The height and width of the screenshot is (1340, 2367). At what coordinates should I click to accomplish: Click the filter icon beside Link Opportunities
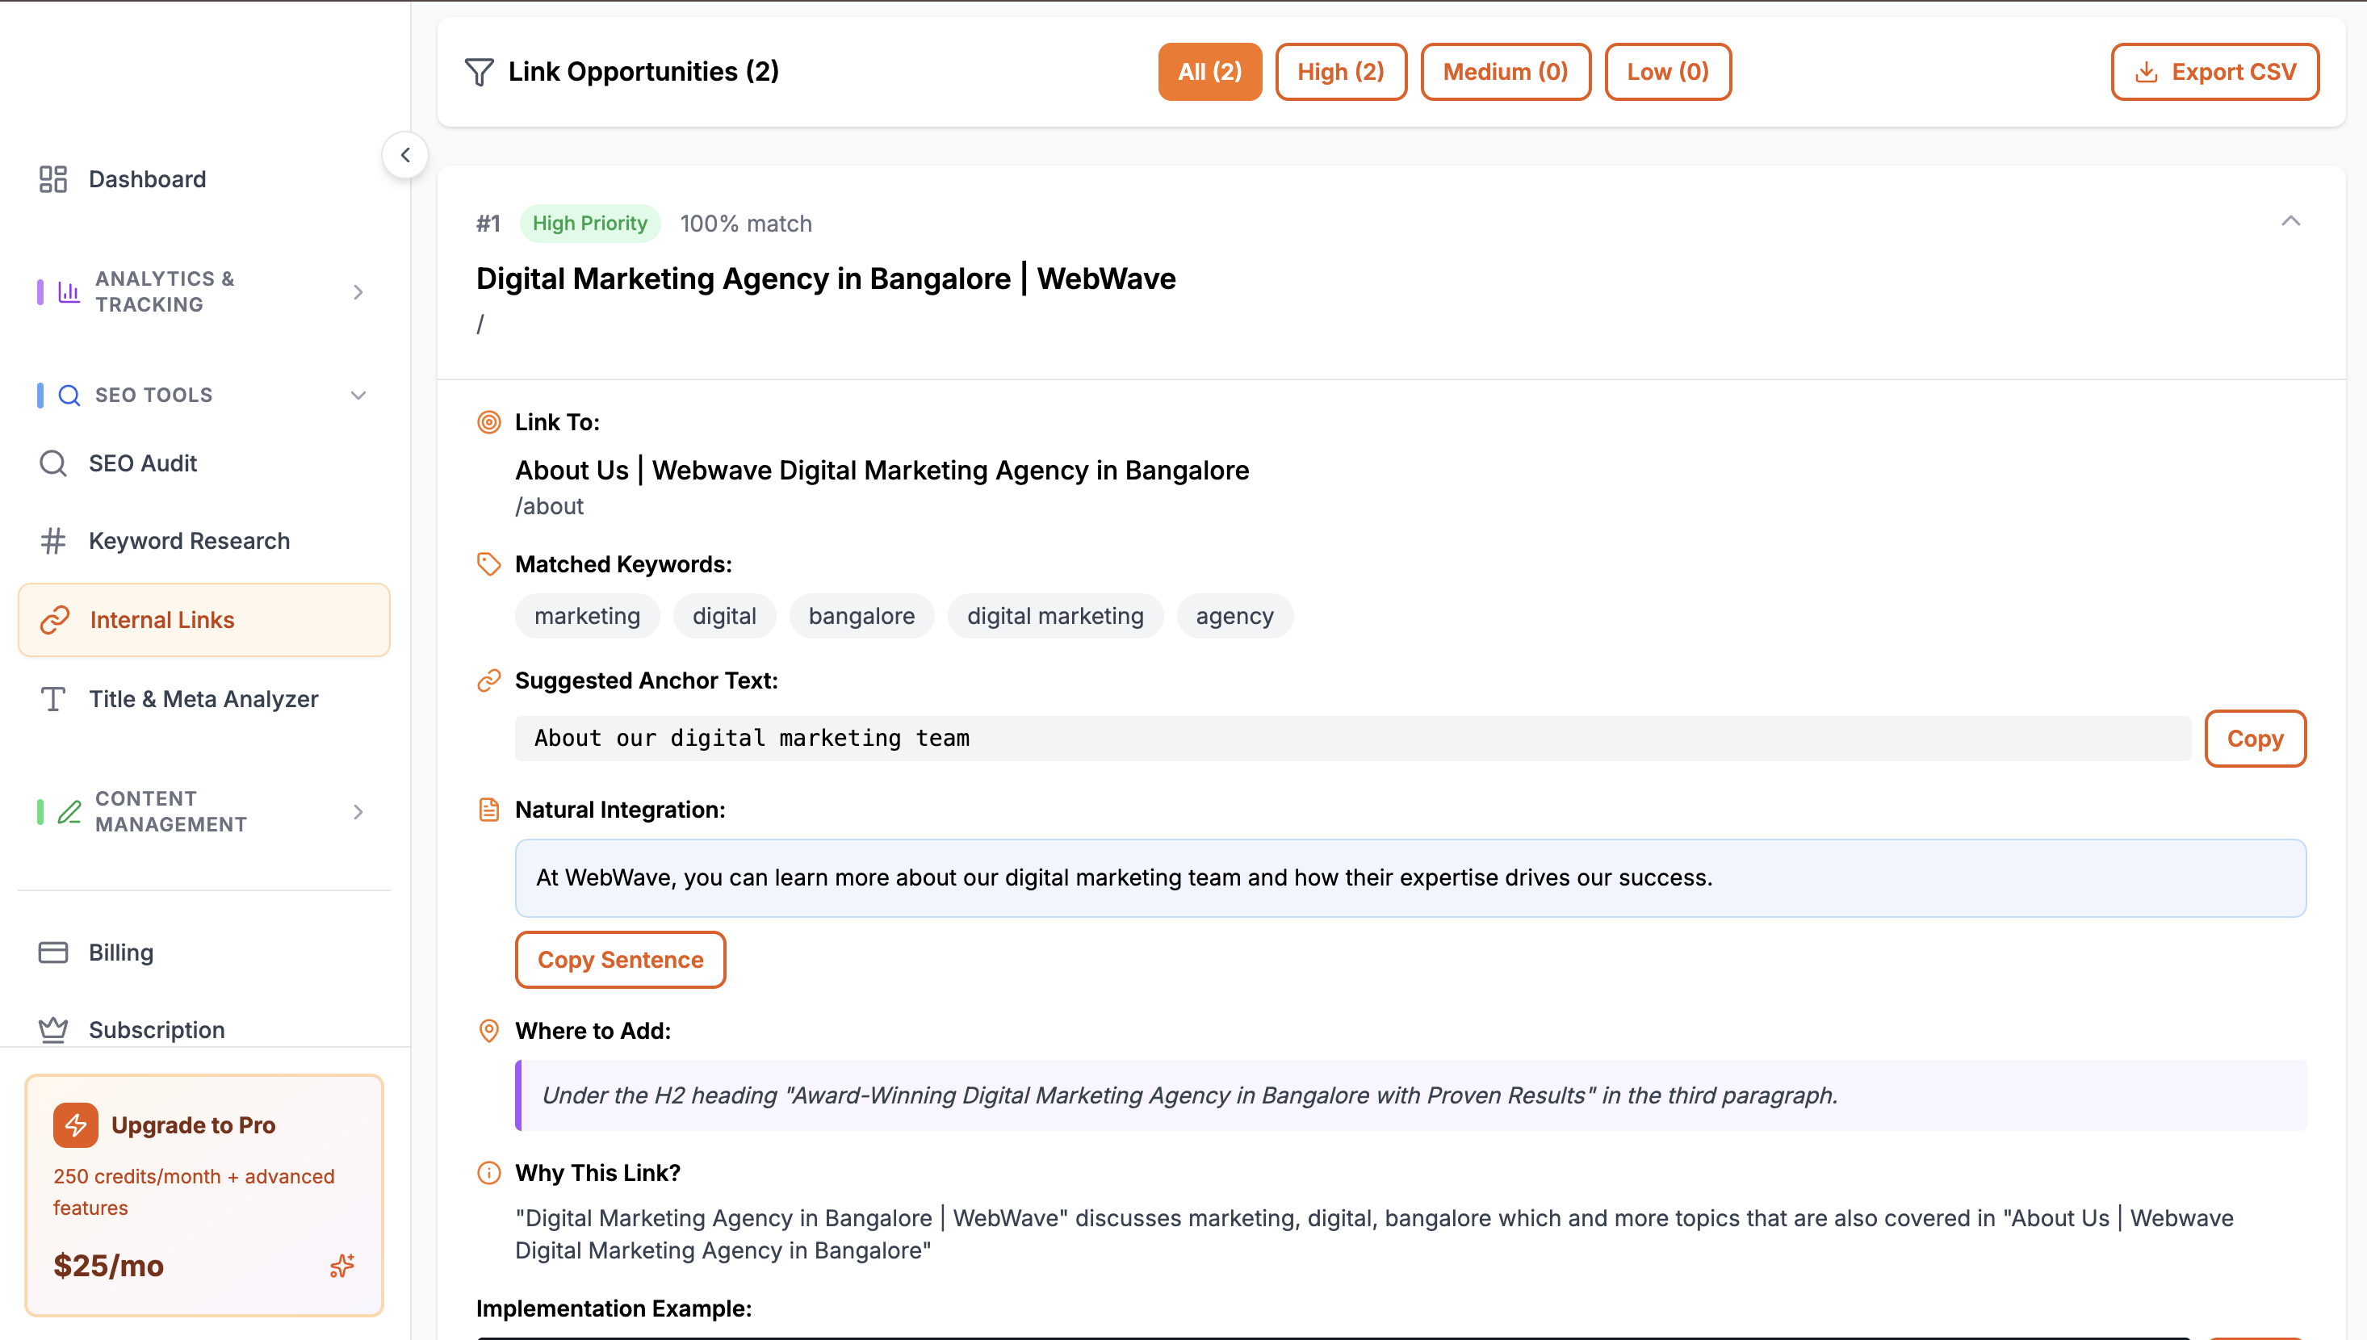tap(480, 72)
